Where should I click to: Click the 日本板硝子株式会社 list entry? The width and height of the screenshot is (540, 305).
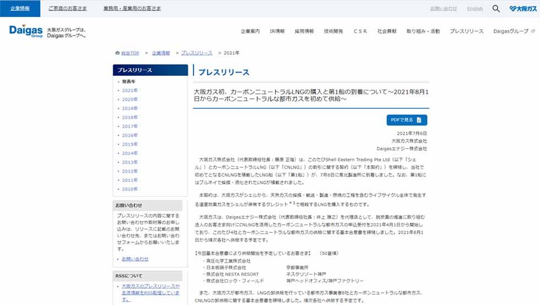point(226,268)
